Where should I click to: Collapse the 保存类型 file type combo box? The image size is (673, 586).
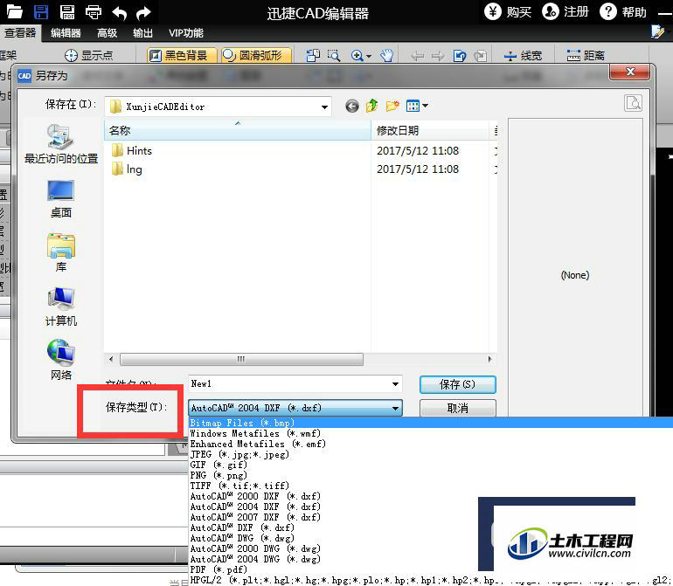pos(295,408)
